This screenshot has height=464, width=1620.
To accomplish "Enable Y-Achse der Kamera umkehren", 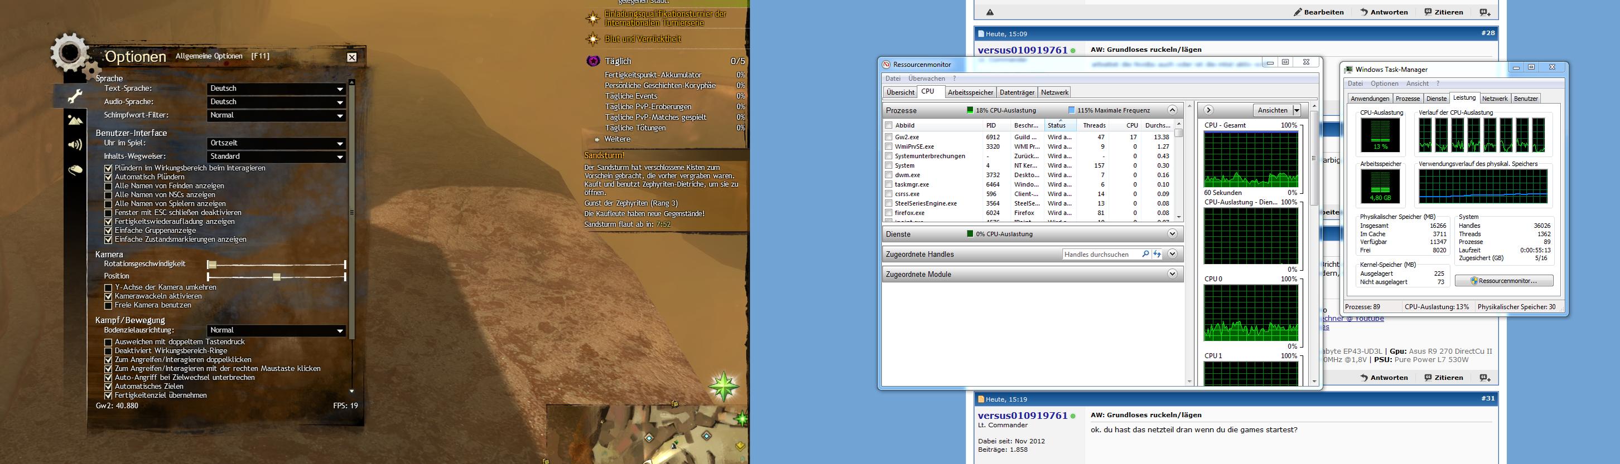I will [x=108, y=287].
